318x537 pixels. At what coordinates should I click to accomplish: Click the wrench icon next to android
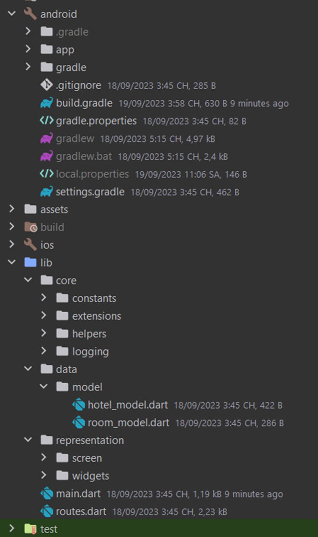(29, 14)
